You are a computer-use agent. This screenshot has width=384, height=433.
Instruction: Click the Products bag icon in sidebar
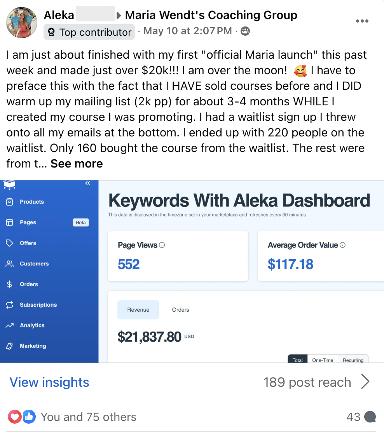tap(10, 202)
